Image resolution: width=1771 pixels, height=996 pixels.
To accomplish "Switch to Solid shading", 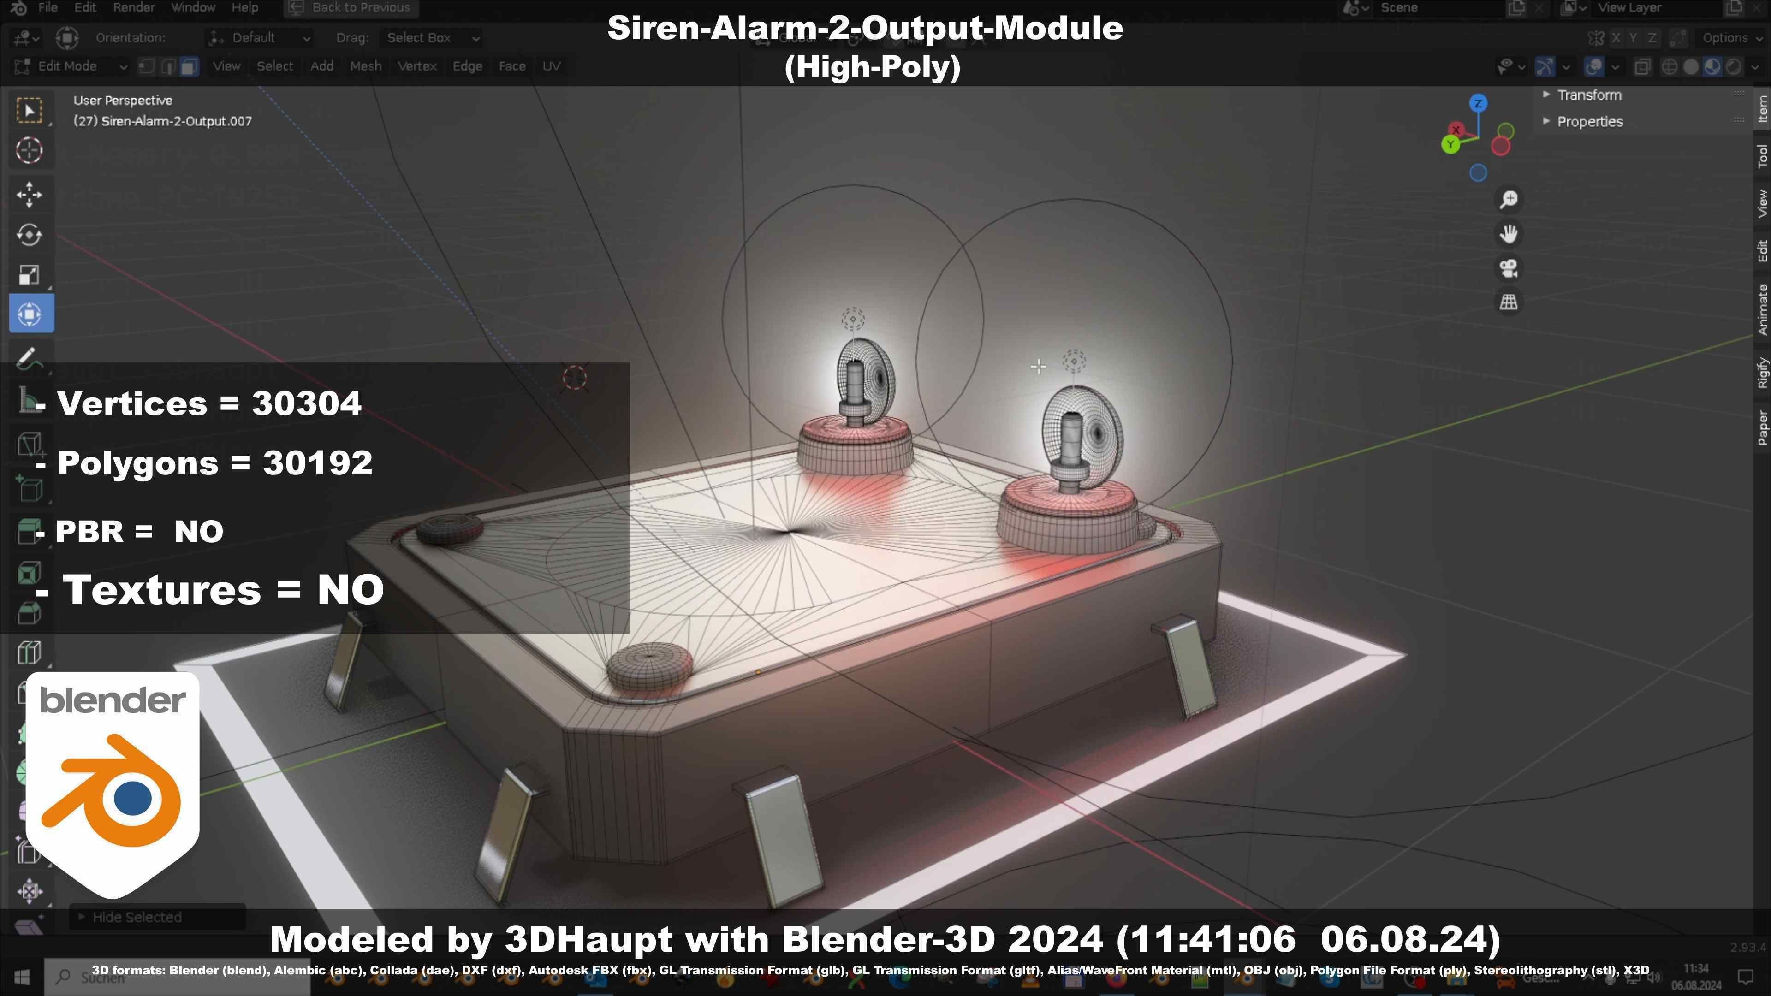I will 1691,67.
